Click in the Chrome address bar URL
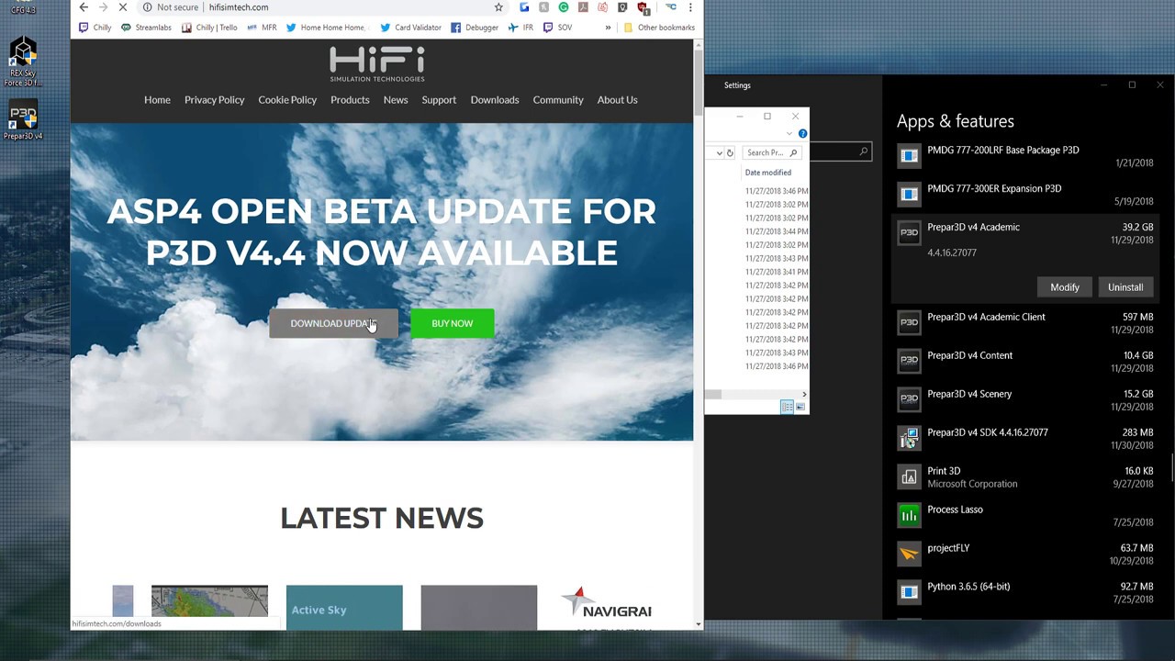 click(x=239, y=7)
